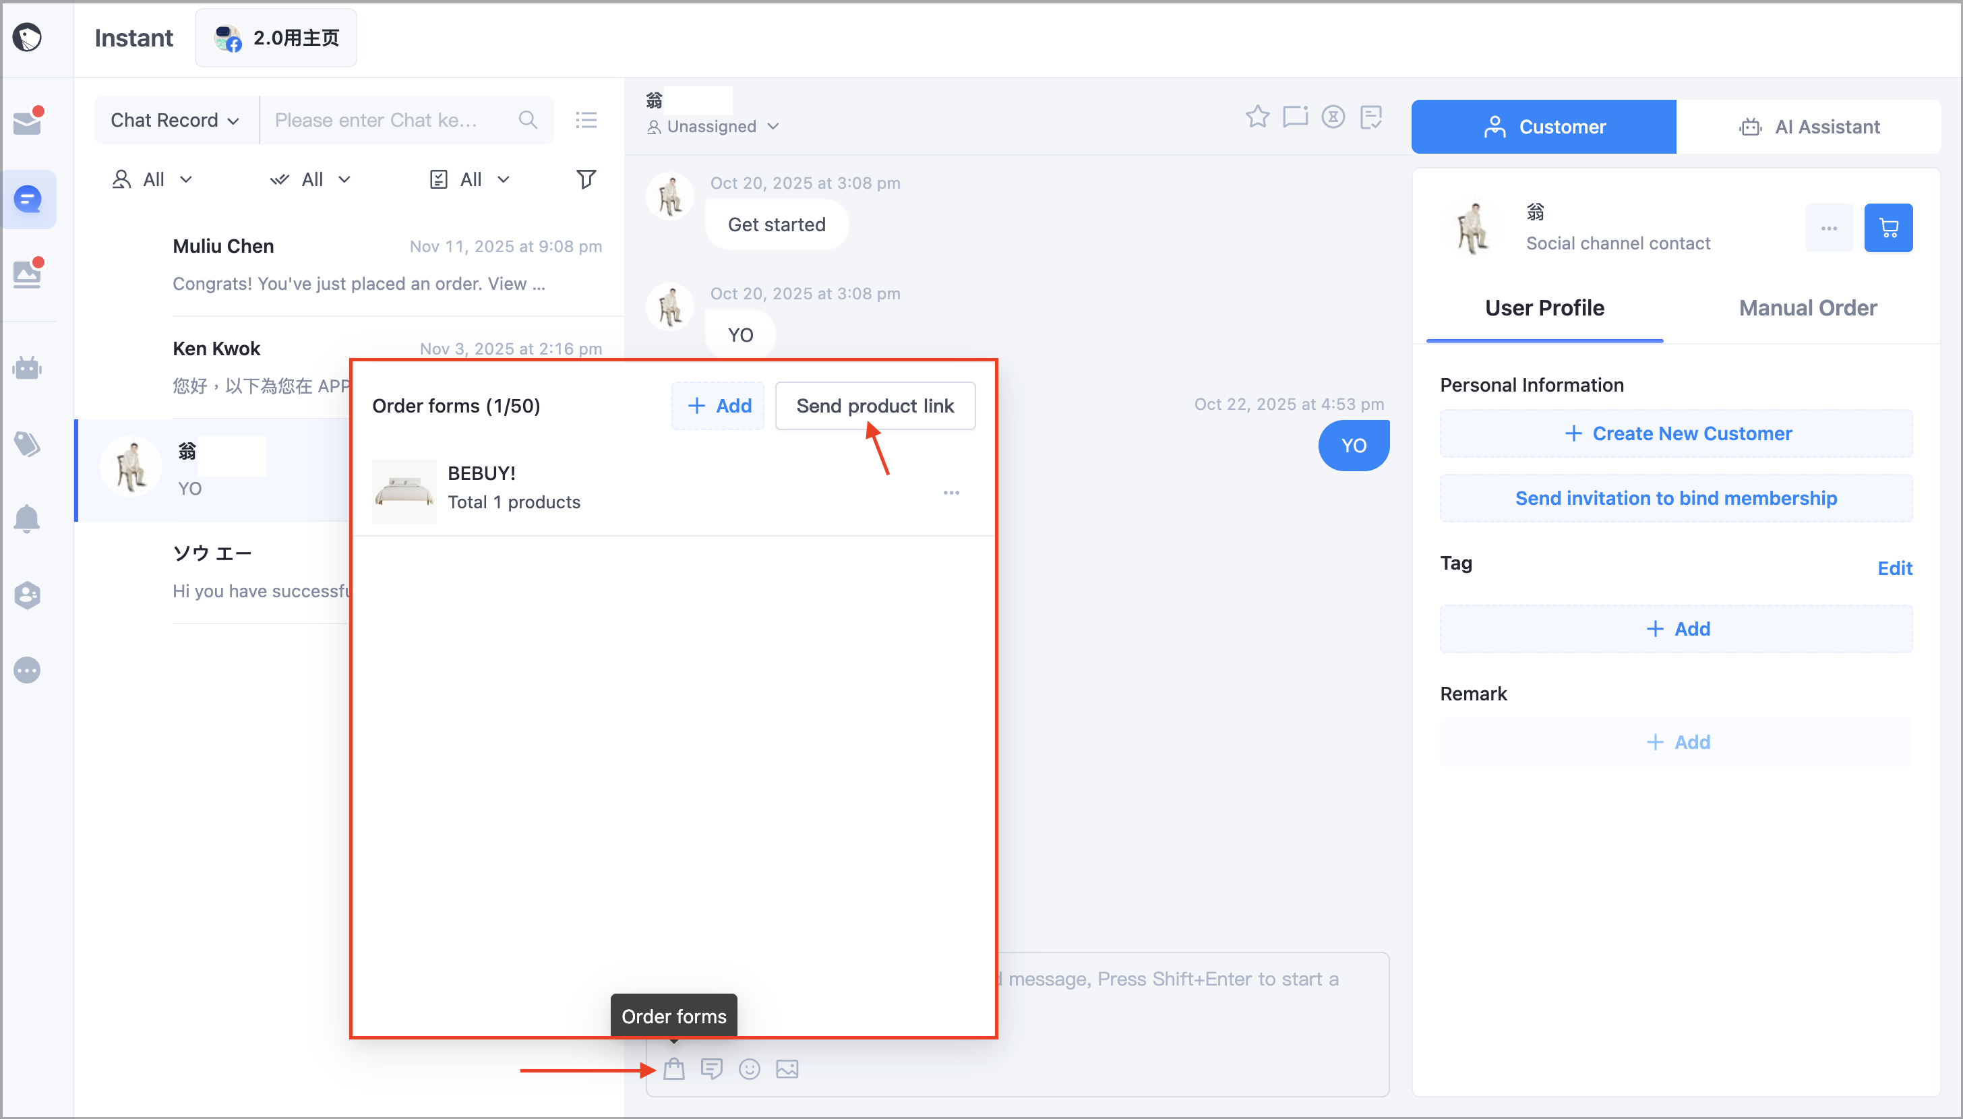Expand the read status All filter
This screenshot has height=1119, width=1963.
tap(310, 179)
